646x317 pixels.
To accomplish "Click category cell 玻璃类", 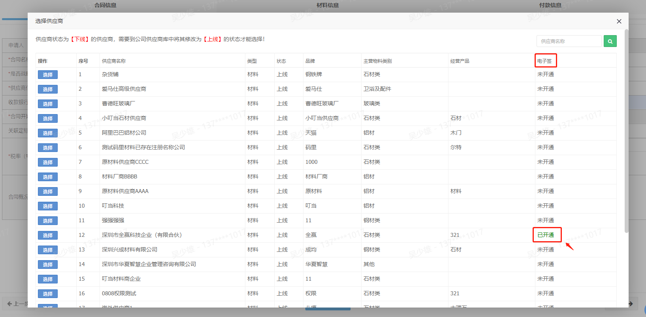I will (372, 103).
